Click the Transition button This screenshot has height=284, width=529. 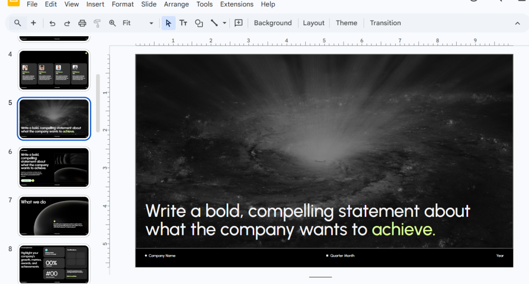[x=385, y=23]
